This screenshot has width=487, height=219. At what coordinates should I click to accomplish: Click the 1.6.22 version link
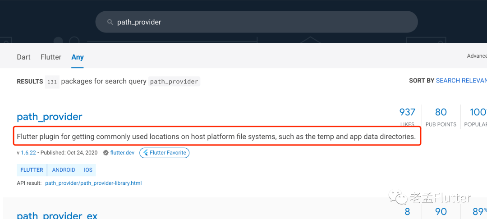pos(28,153)
